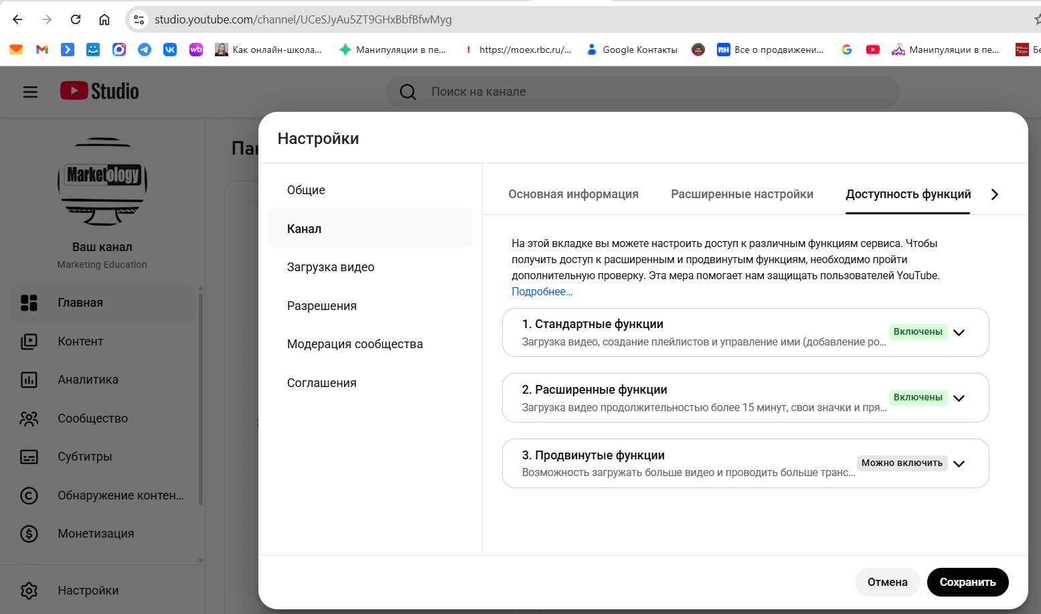
Task: Click the Settings gear icon in sidebar
Action: [29, 591]
